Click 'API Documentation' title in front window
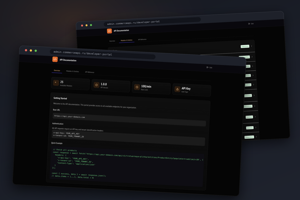Image resolution: width=300 pixels, height=200 pixels. pyautogui.click(x=68, y=60)
